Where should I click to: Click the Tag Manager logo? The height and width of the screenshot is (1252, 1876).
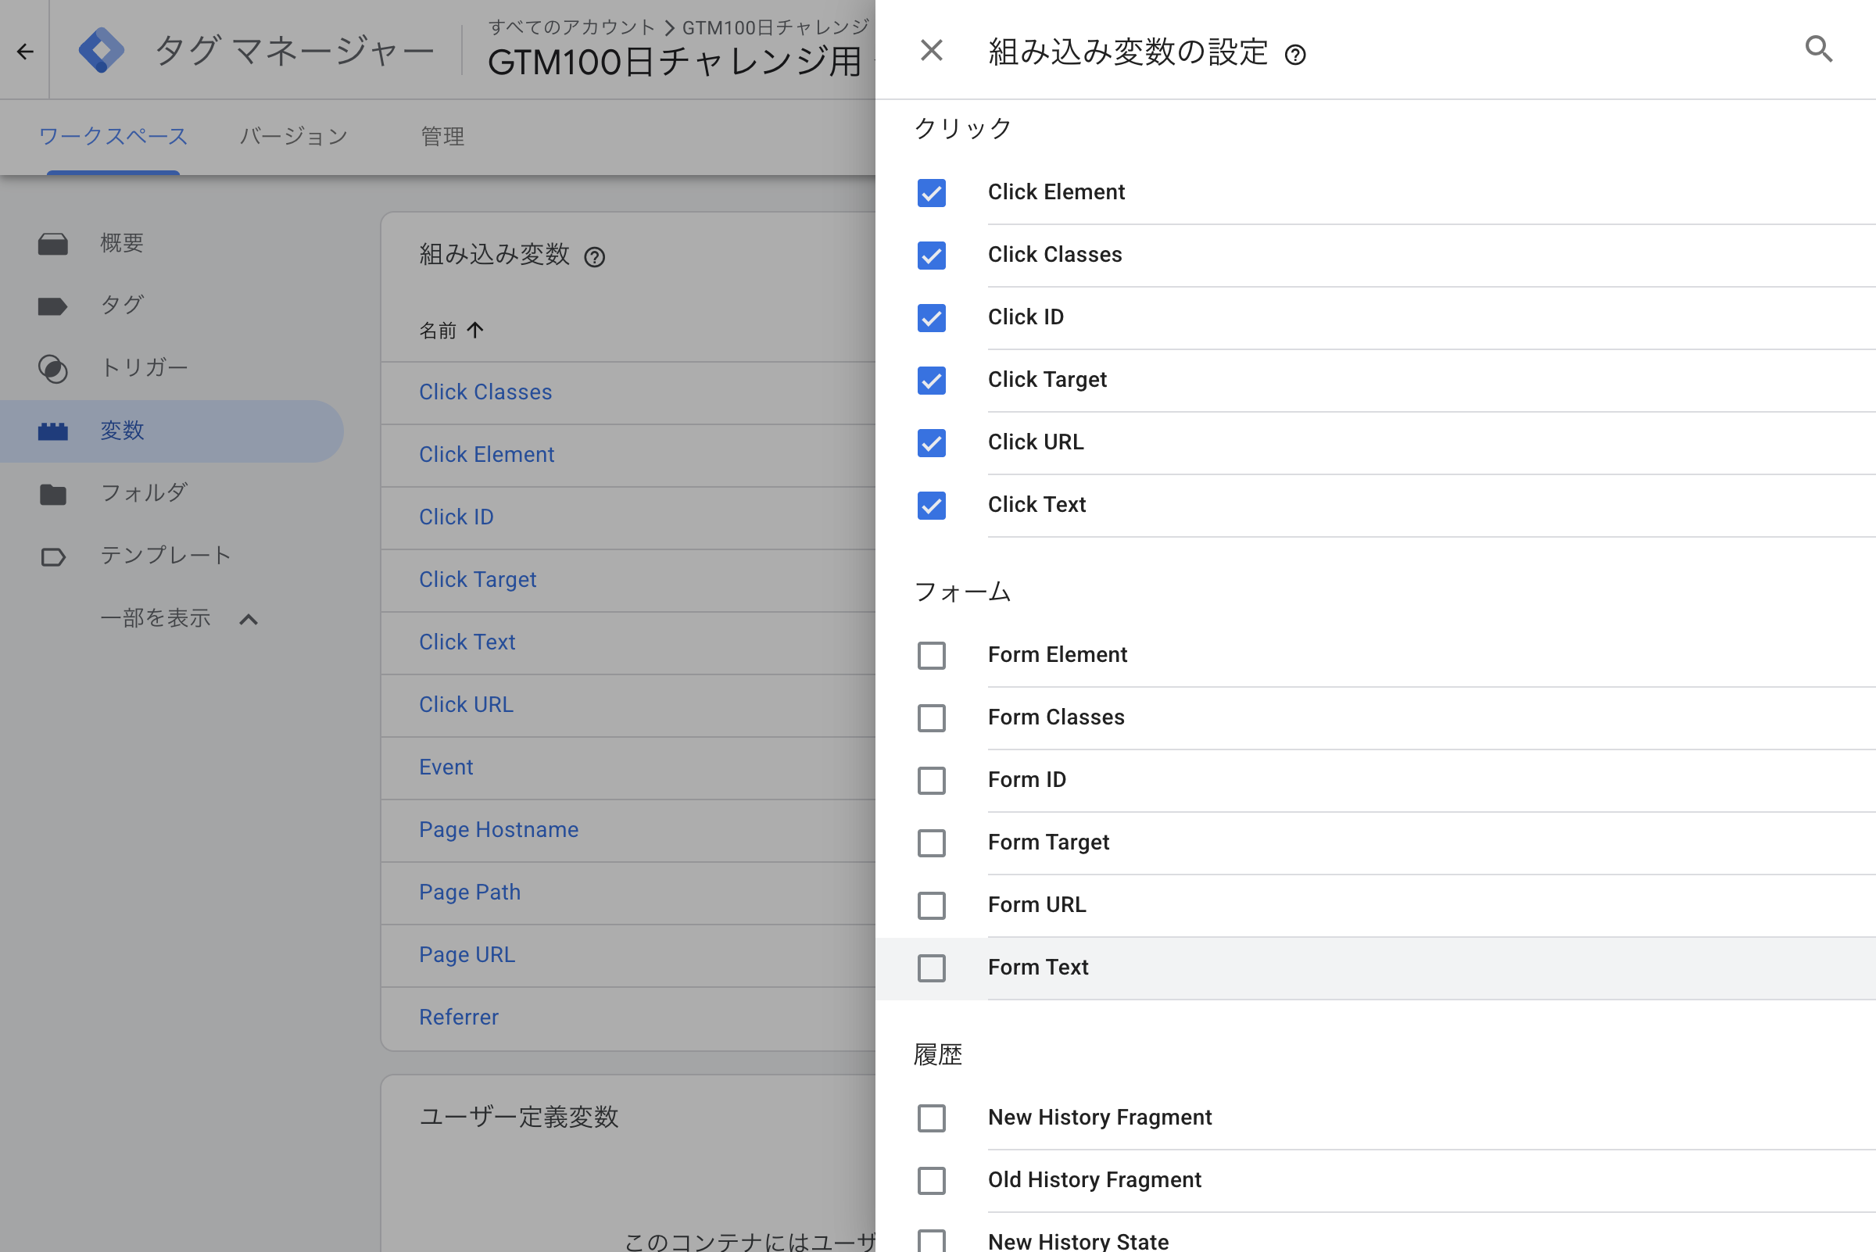coord(102,50)
